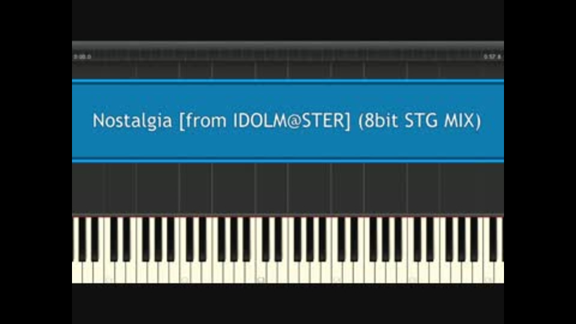Click the song progress timeline bar
The image size is (576, 324).
coord(288,56)
